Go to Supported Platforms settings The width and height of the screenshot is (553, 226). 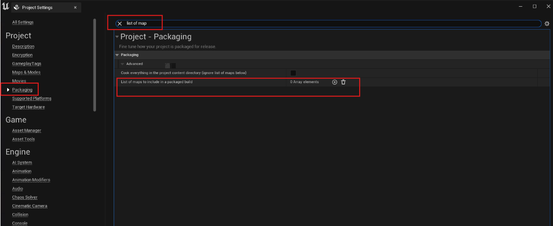click(x=32, y=98)
